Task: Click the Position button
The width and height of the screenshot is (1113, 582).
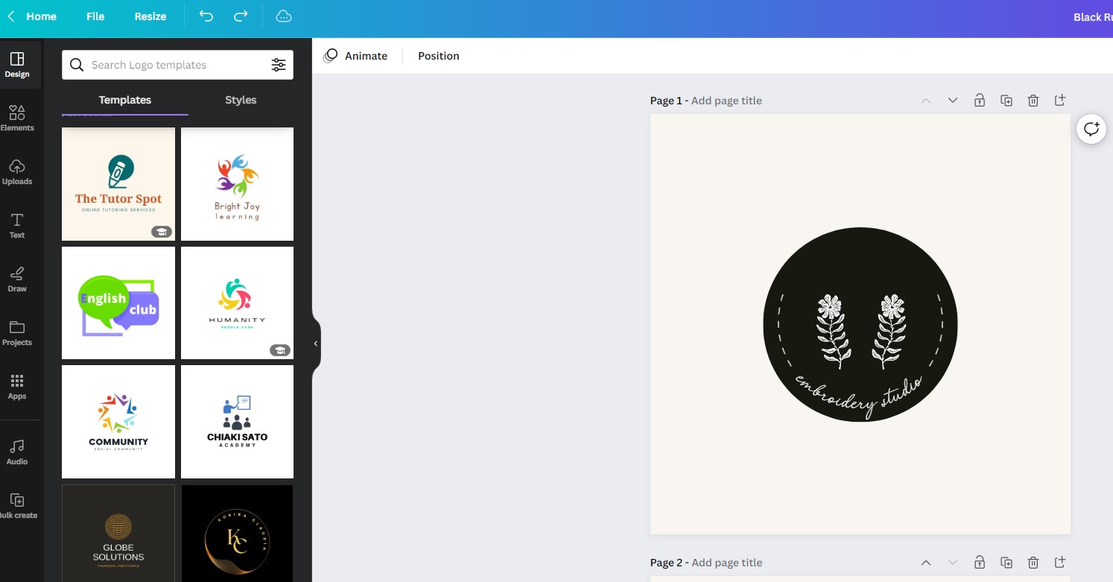Action: pyautogui.click(x=439, y=56)
